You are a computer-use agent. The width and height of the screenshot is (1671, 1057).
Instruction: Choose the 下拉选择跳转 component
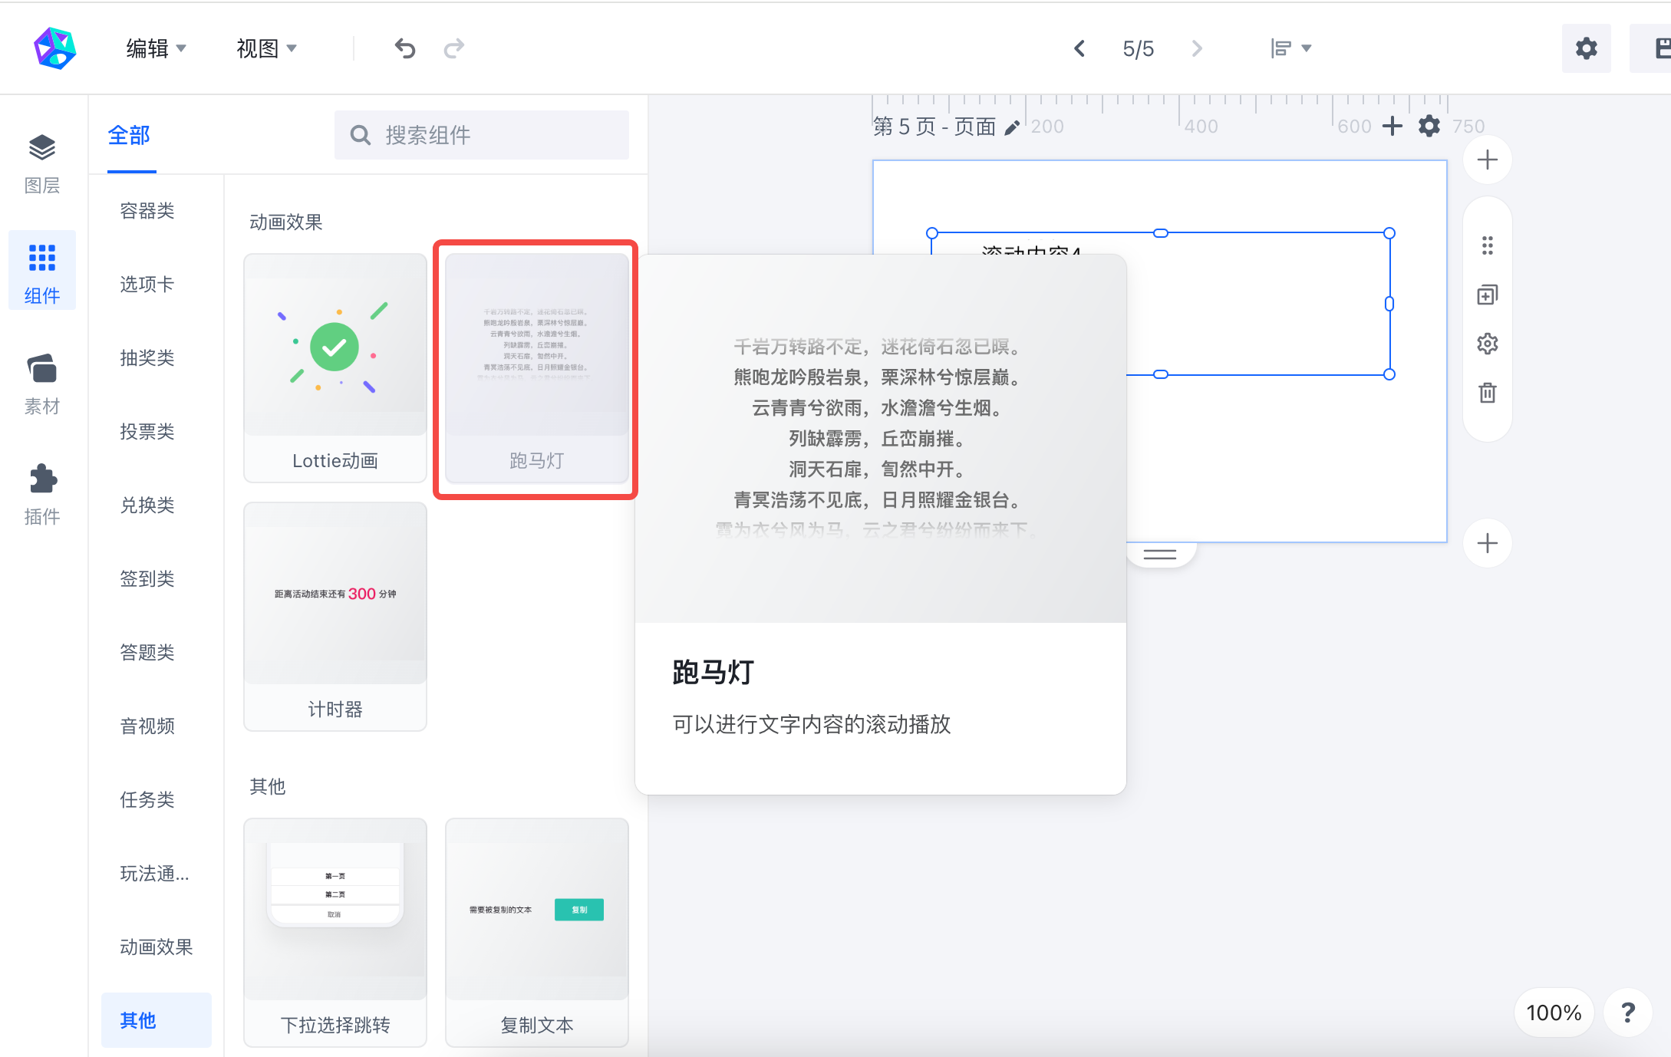pos(335,933)
